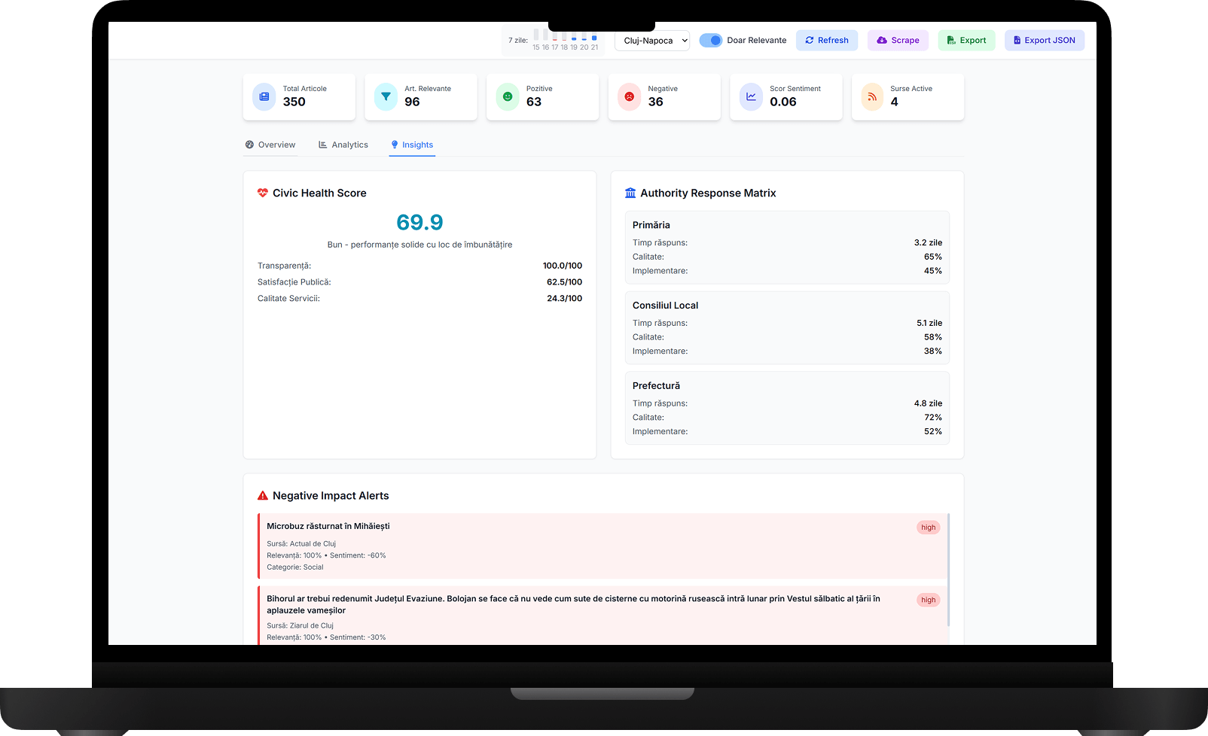This screenshot has width=1208, height=736.
Task: Click Prefectură Calitate value 72%
Action: tap(933, 418)
